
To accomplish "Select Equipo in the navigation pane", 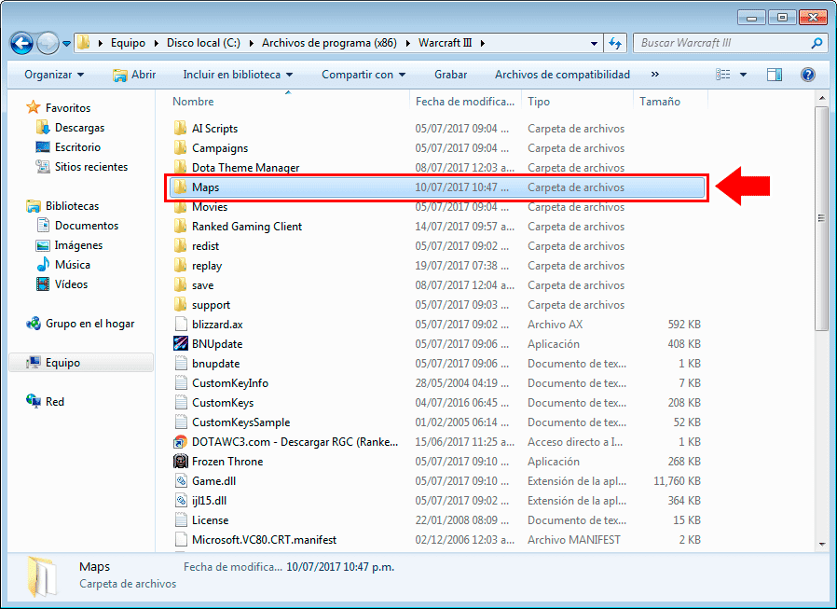I will 81,363.
